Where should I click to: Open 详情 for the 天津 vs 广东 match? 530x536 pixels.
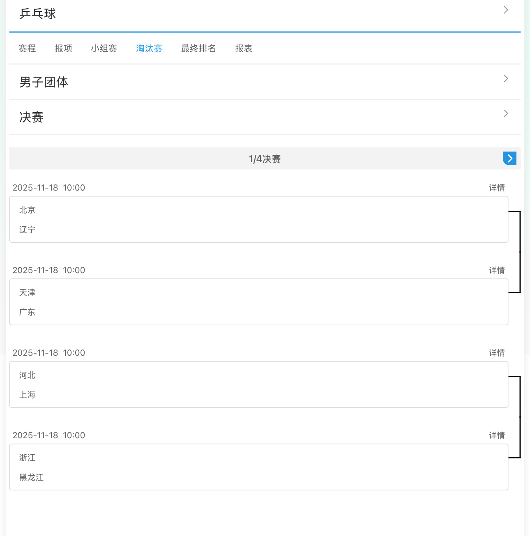tap(497, 270)
